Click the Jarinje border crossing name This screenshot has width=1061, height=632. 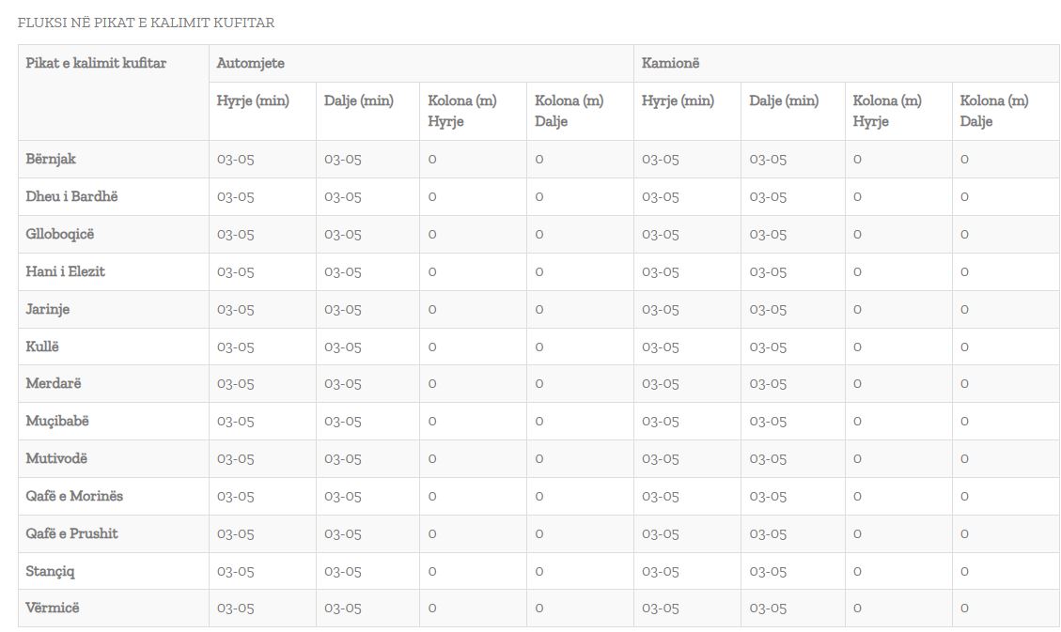[47, 309]
